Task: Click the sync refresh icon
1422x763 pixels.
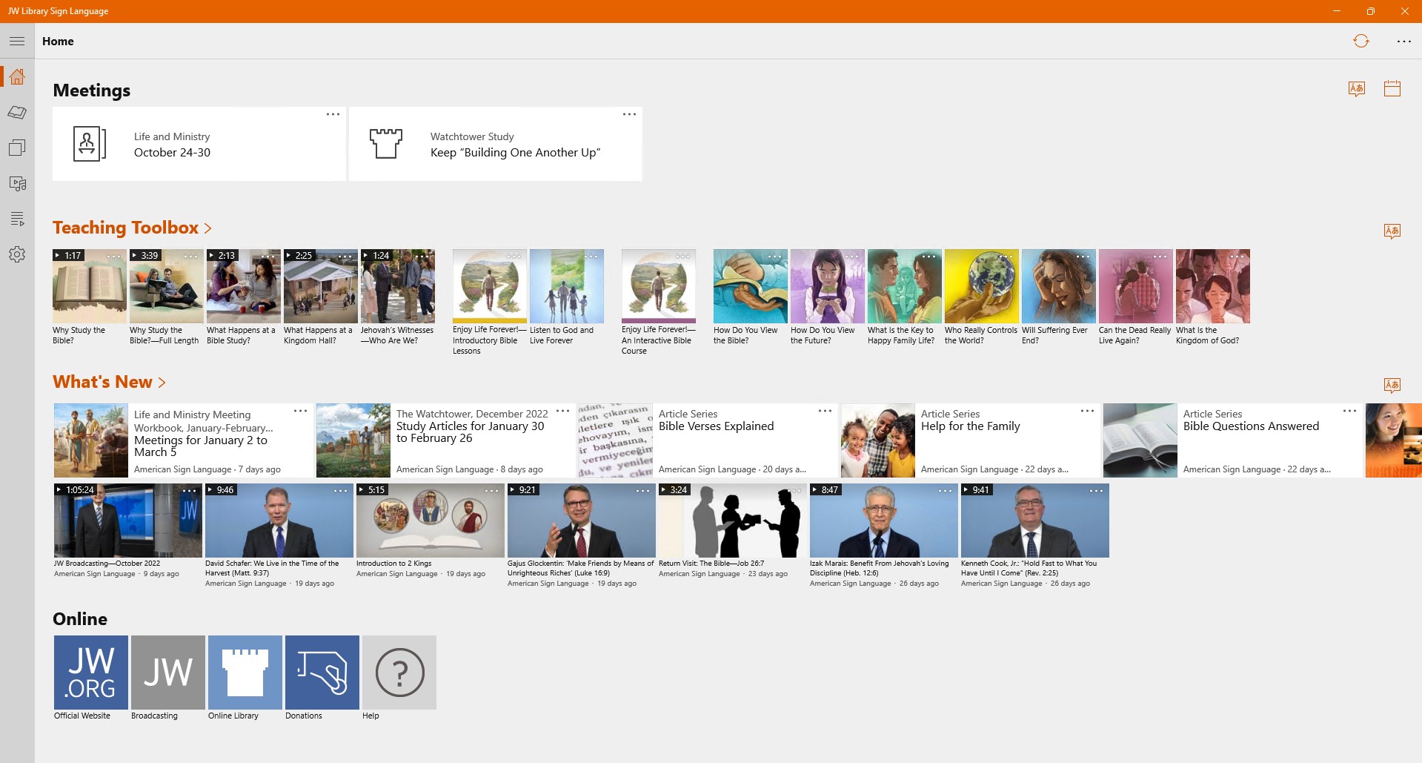Action: click(1360, 41)
